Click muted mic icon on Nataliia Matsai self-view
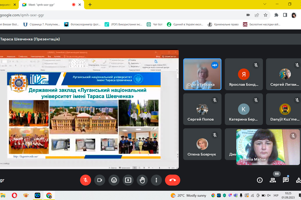Viewport: 301px width, 200px height. (293, 136)
